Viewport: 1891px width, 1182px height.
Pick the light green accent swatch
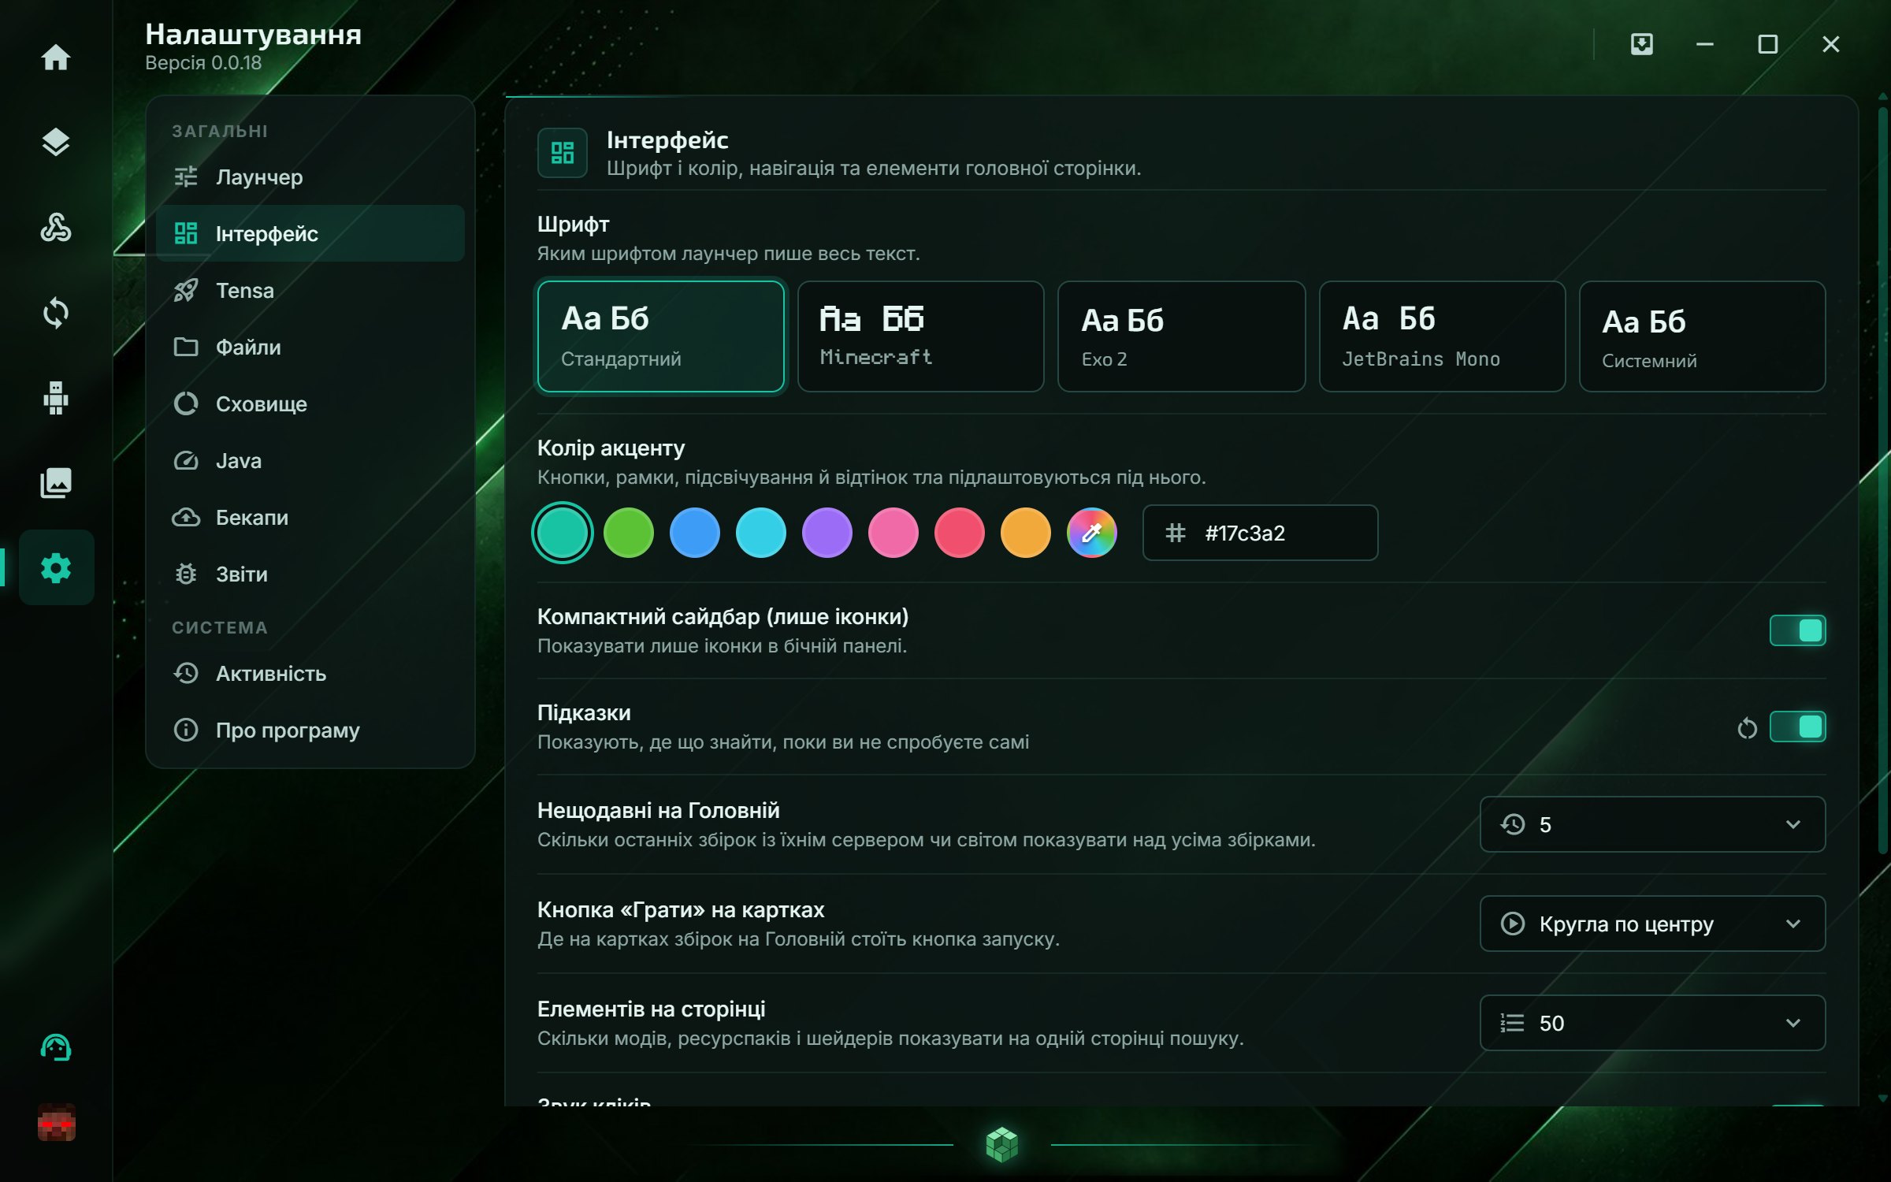point(629,533)
